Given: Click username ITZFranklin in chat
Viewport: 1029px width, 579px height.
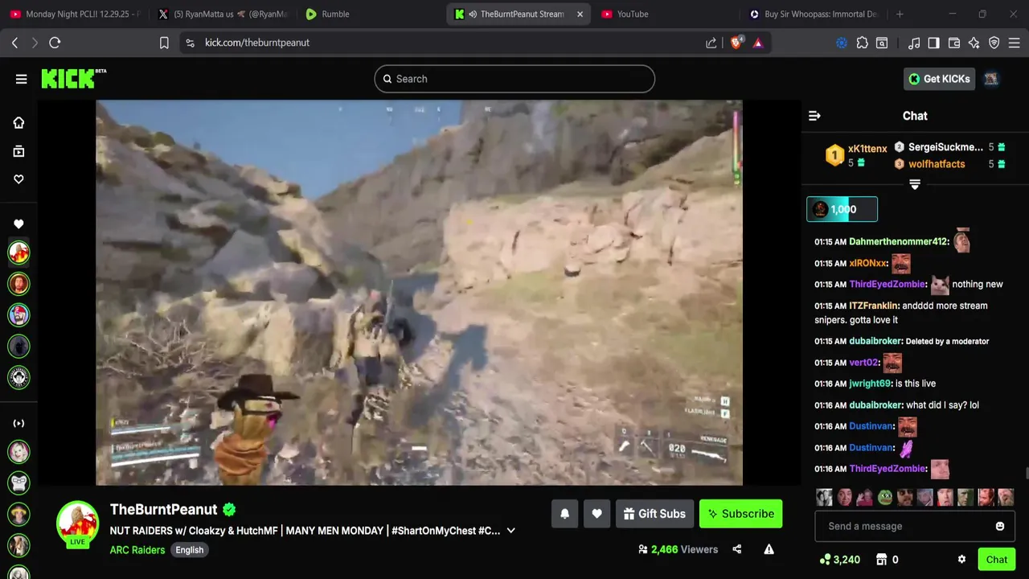Looking at the screenshot, I should [x=874, y=306].
